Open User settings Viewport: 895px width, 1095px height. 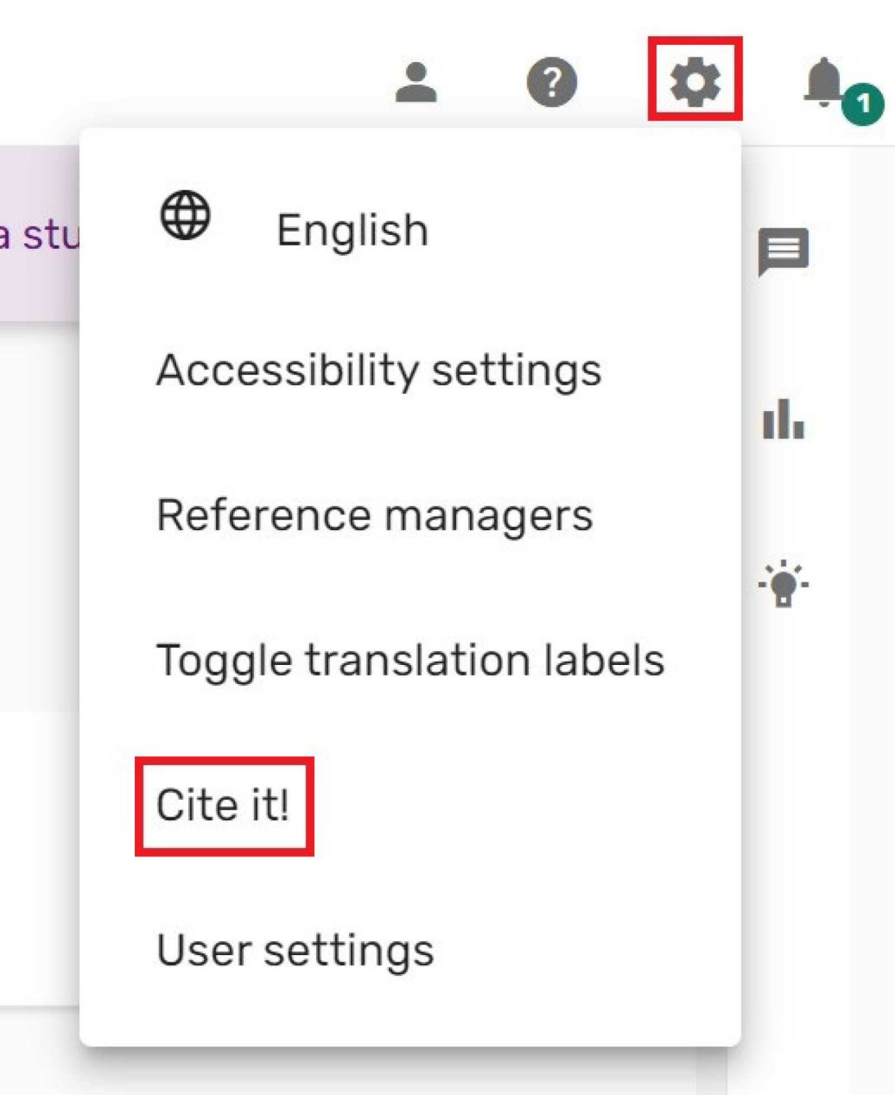295,950
